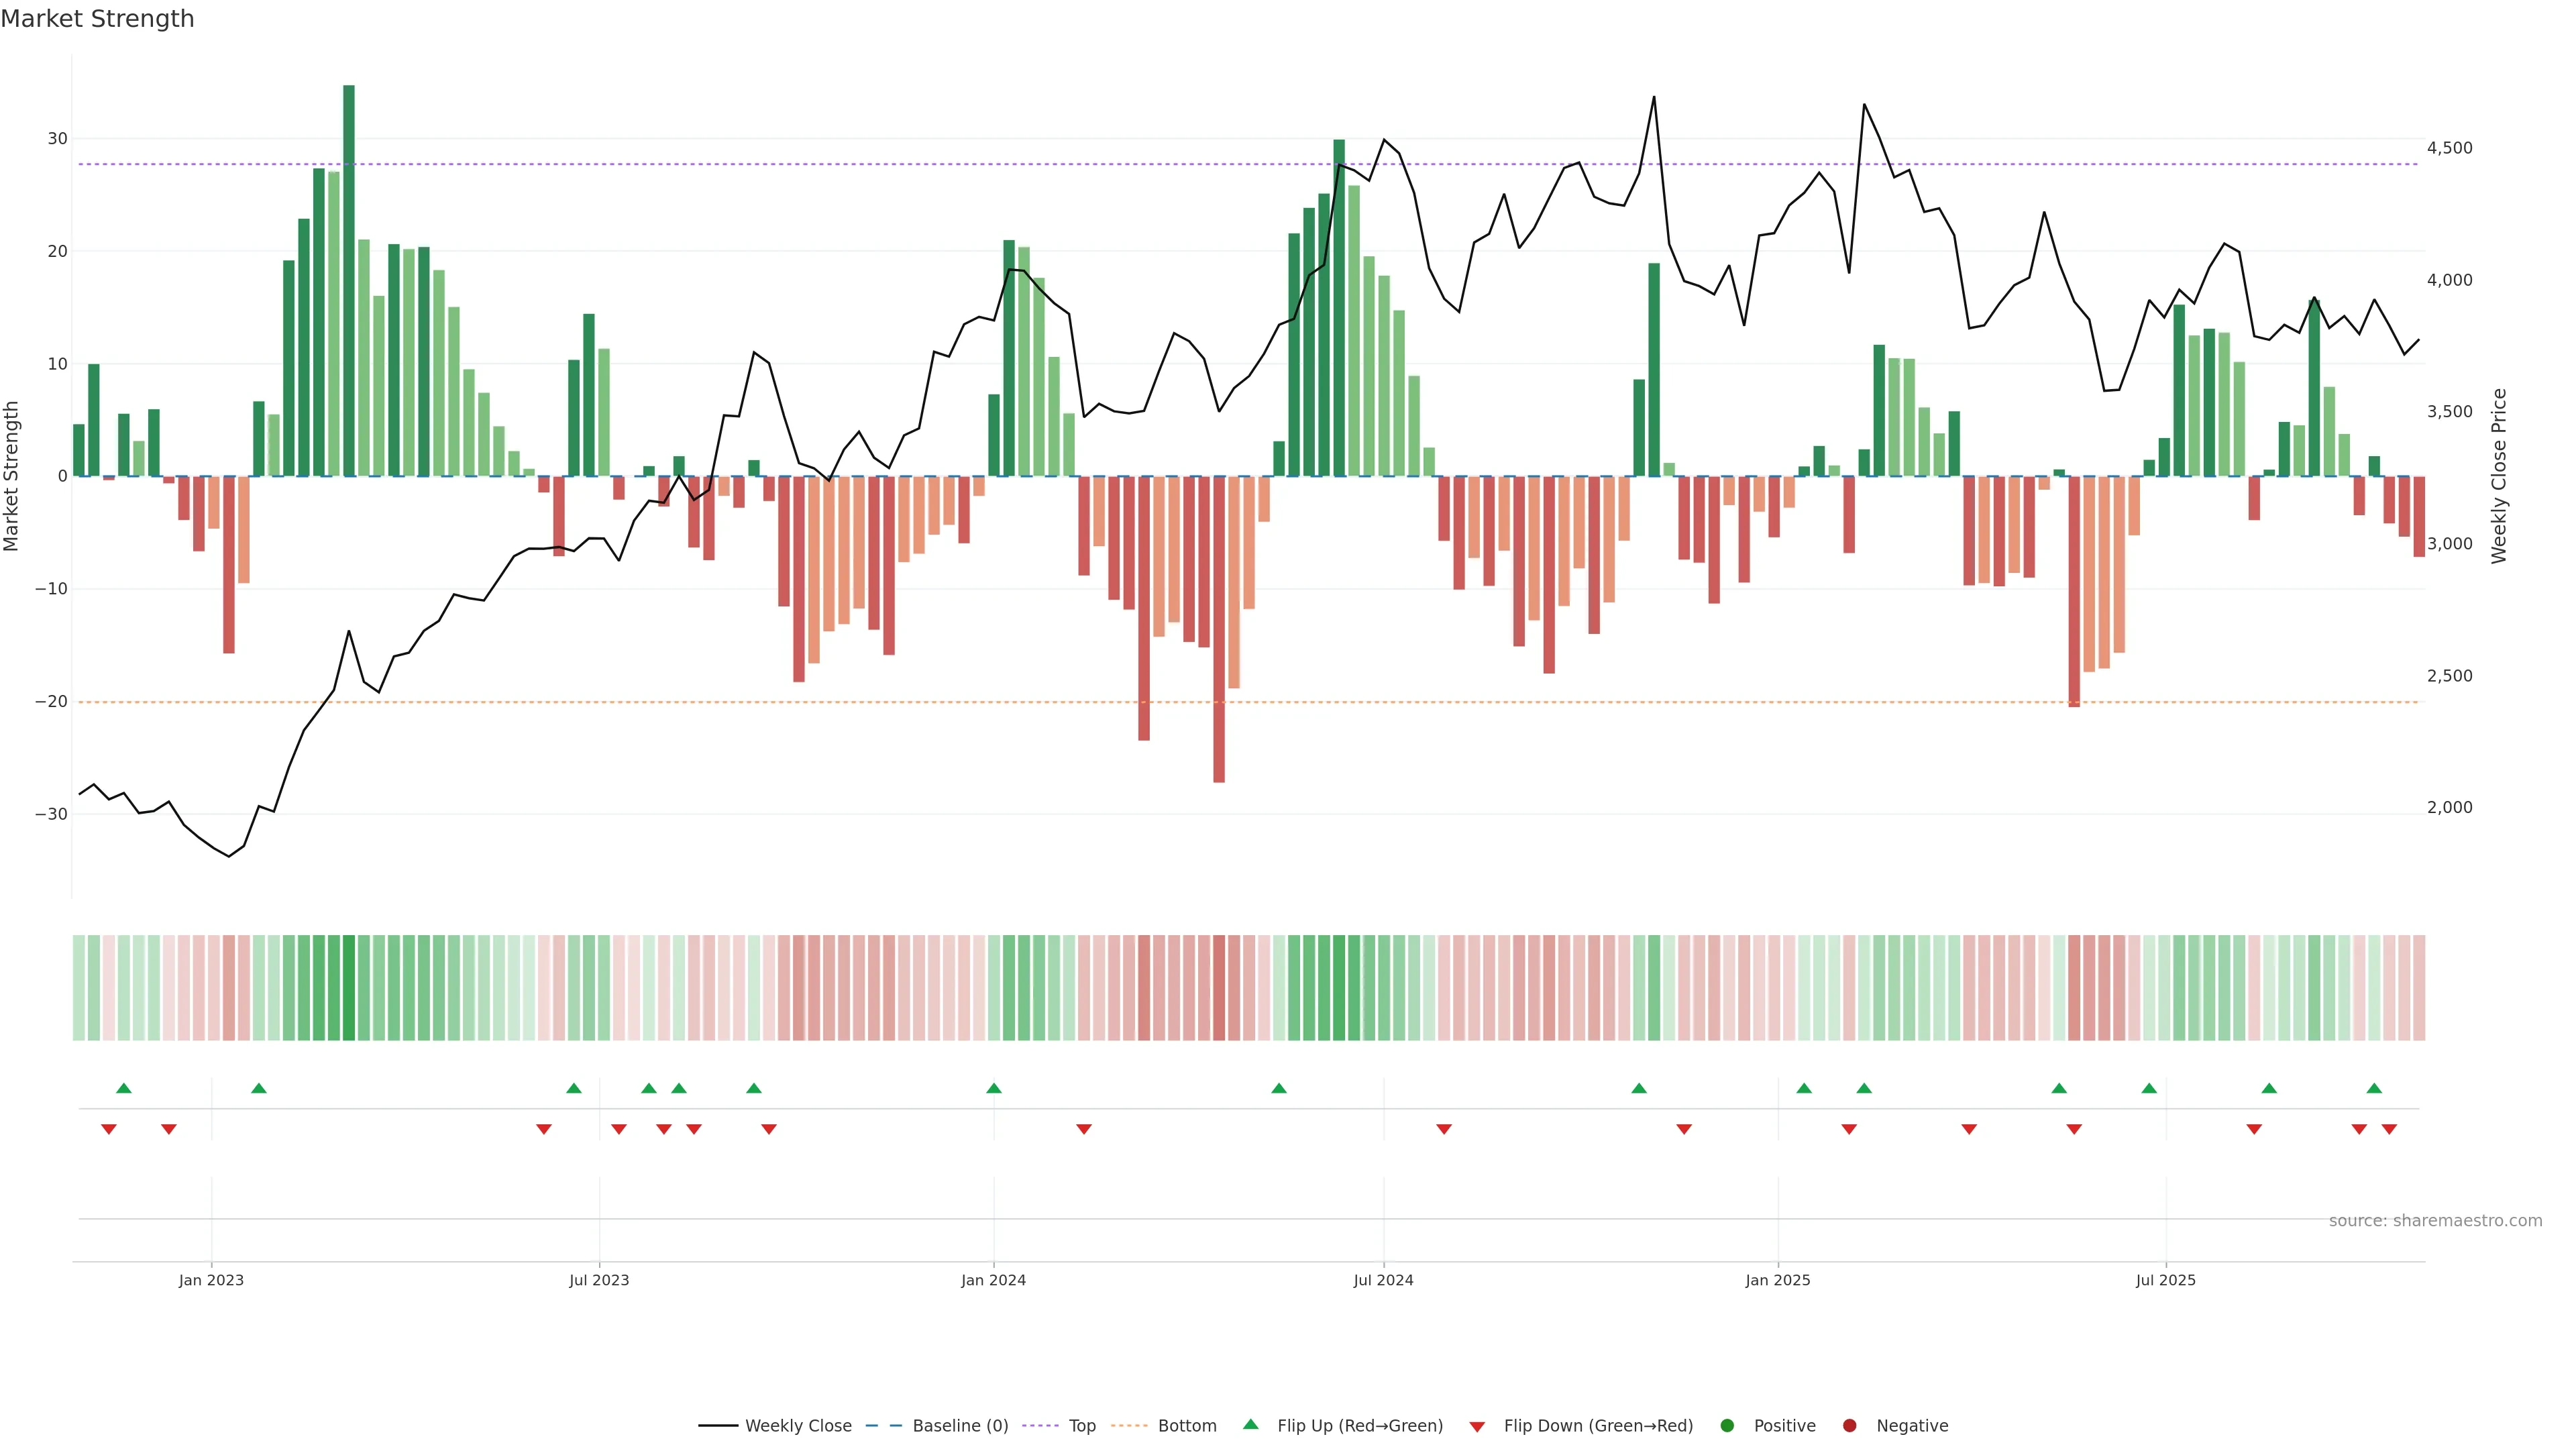Click the Negative red circle legend icon
Screen dimensions: 2576x1449
pyautogui.click(x=1849, y=1426)
